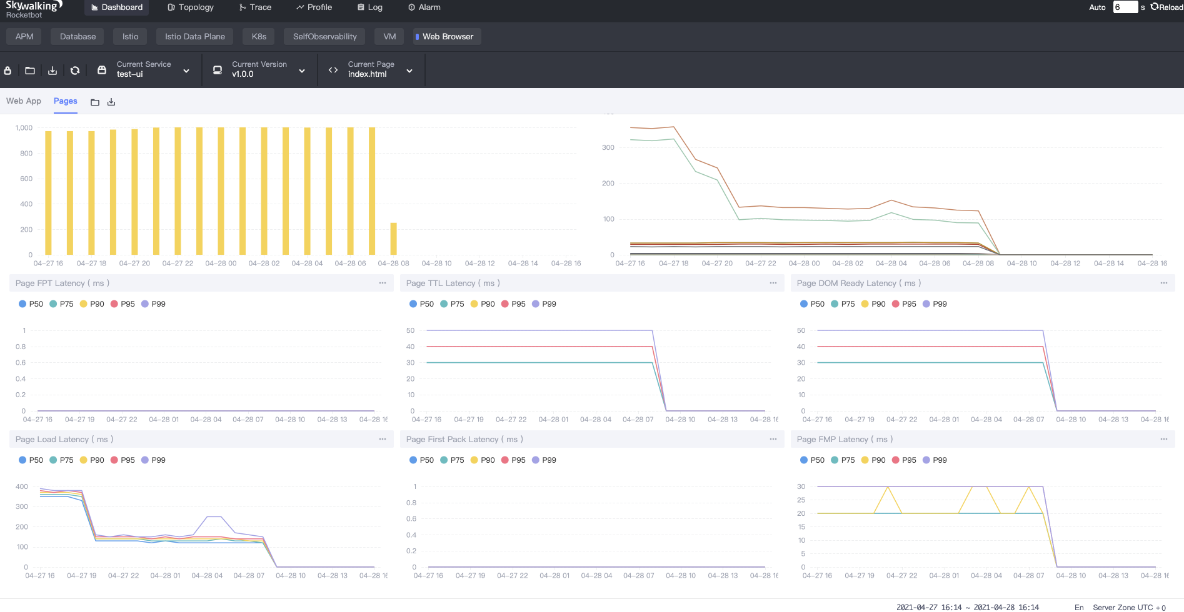Toggle P90 series in Page DOM Ready Latency legend
Screen dimensions: 1184x612
pyautogui.click(x=873, y=304)
